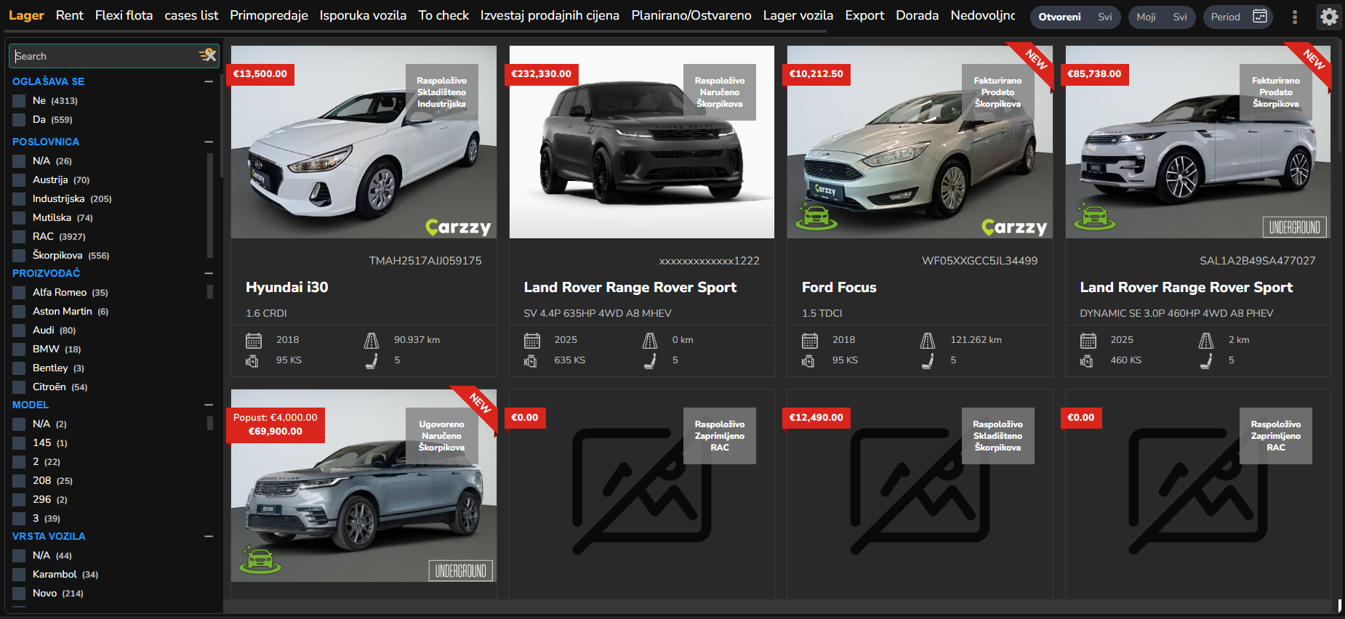Open the Planirano/Ostvareno tab
This screenshot has width=1345, height=619.
[x=691, y=15]
